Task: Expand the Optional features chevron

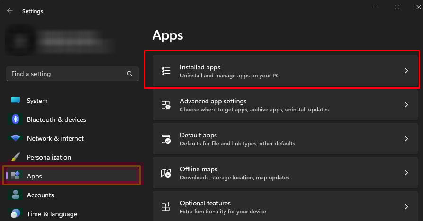Action: pyautogui.click(x=406, y=207)
